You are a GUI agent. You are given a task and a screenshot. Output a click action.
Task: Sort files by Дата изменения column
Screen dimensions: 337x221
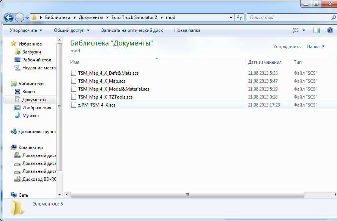pos(265,62)
